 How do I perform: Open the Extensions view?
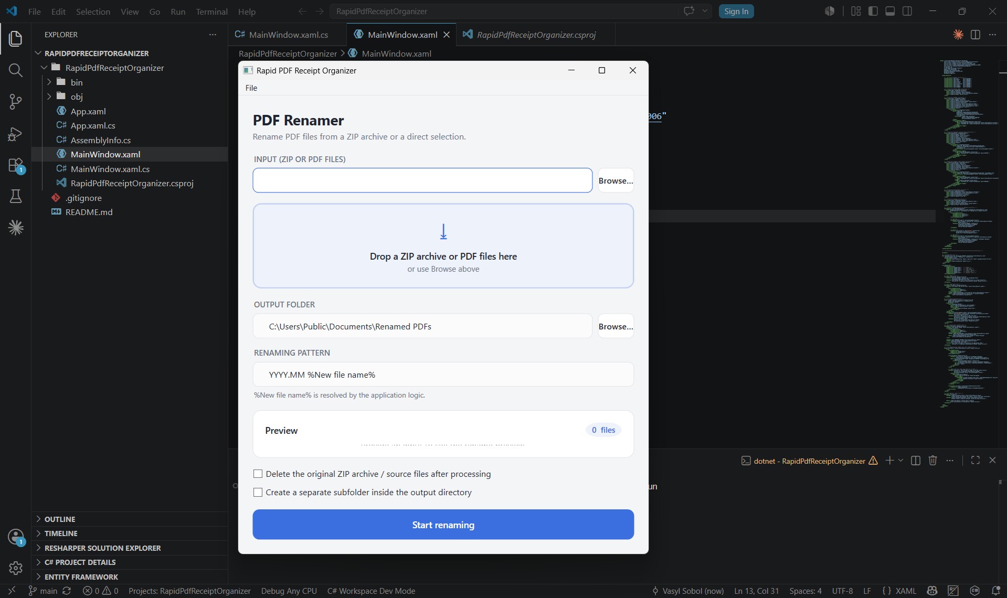15,165
